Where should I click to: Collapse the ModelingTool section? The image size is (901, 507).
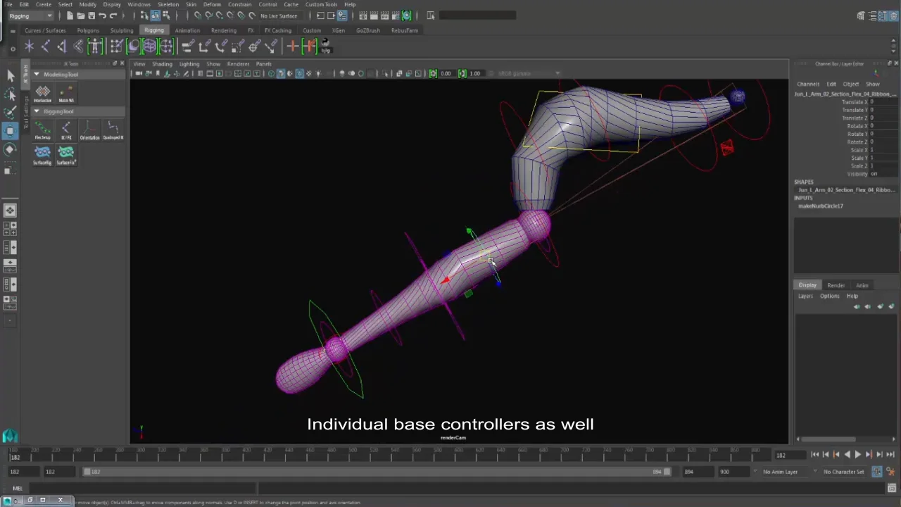(x=37, y=75)
